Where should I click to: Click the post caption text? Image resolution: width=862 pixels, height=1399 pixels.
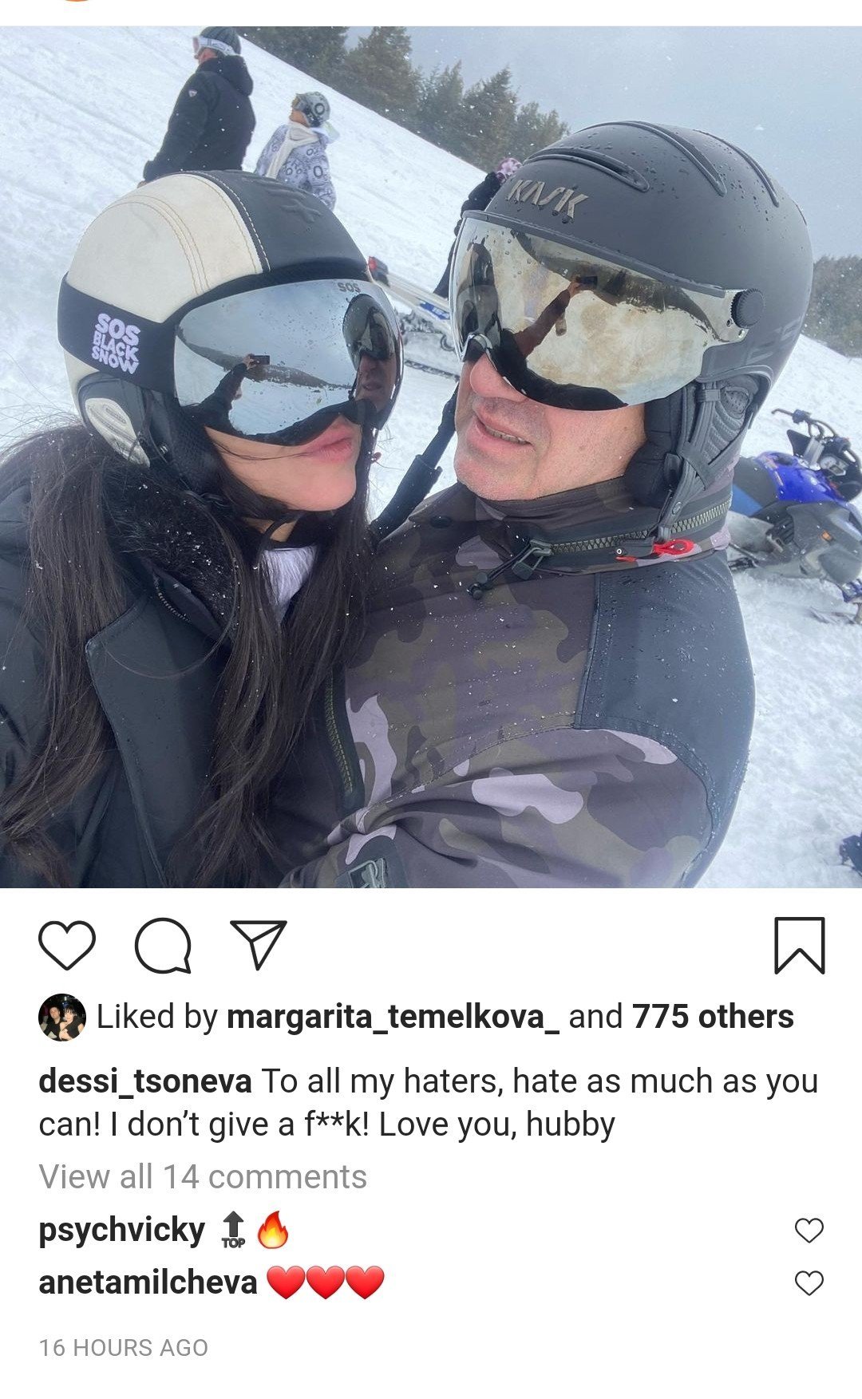[x=429, y=1103]
